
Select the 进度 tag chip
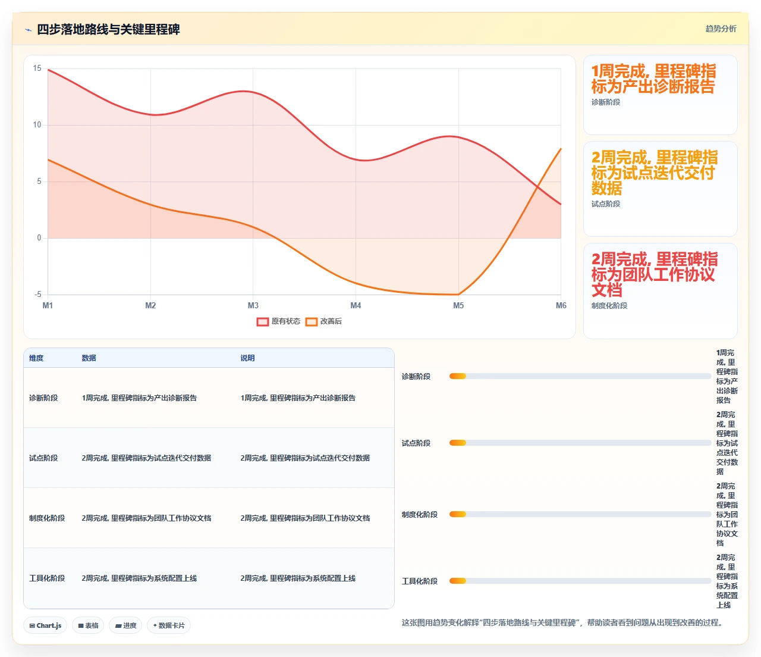[x=125, y=625]
